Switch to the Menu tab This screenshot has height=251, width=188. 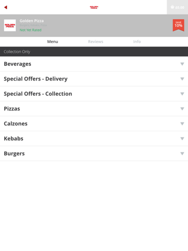[x=53, y=42]
